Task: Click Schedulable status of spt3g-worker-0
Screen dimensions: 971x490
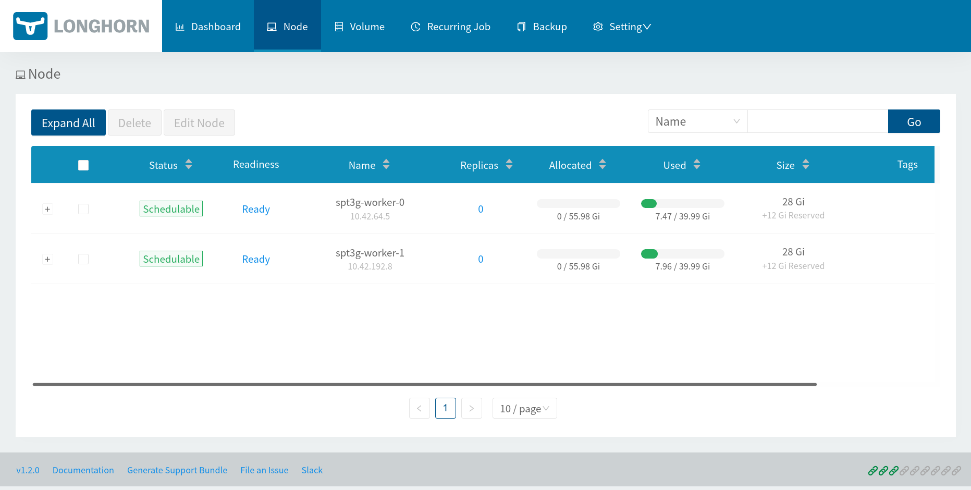Action: [x=171, y=209]
